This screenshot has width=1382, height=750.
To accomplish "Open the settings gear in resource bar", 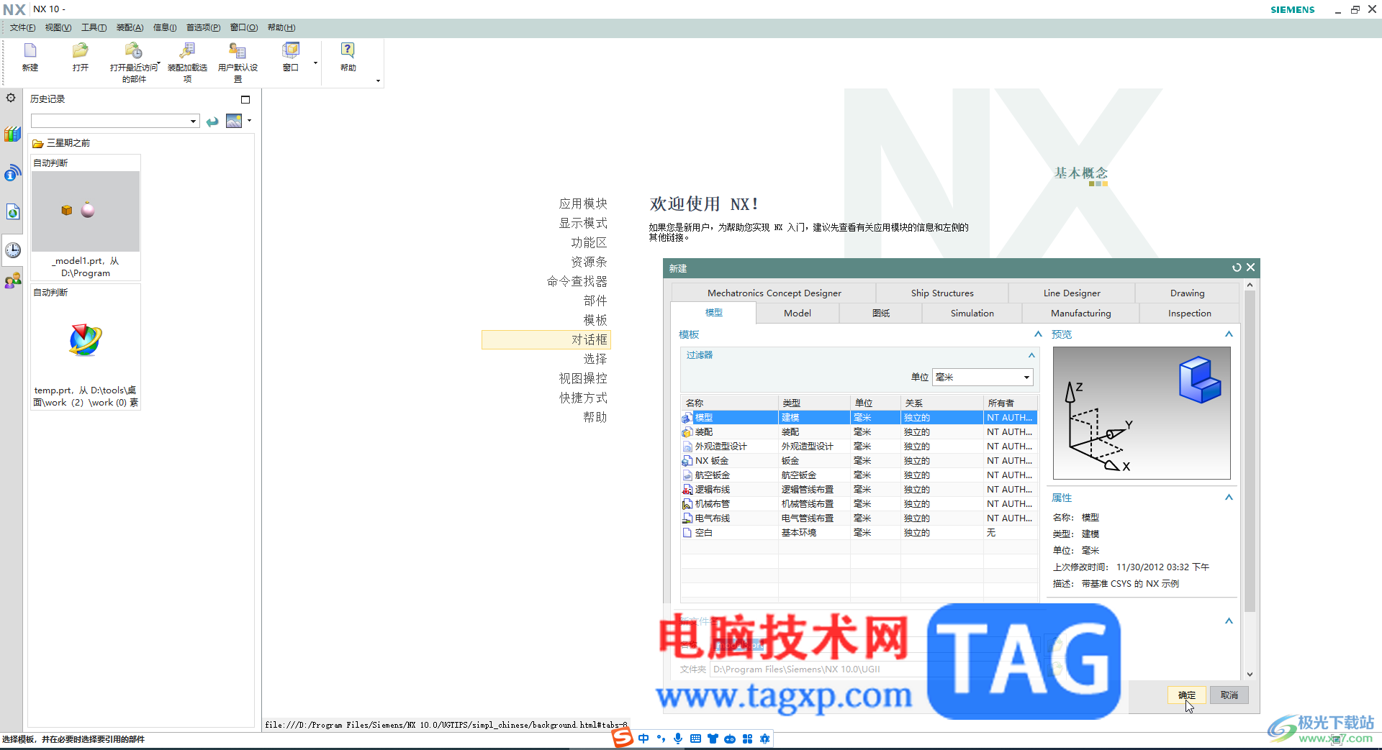I will (11, 98).
